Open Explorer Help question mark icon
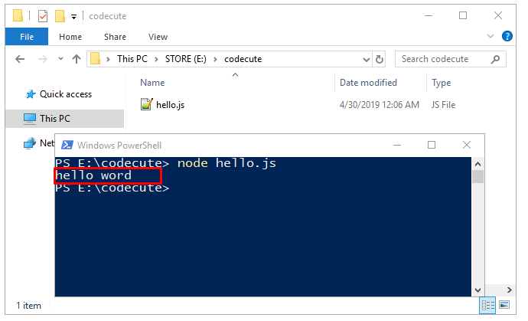 click(x=507, y=37)
